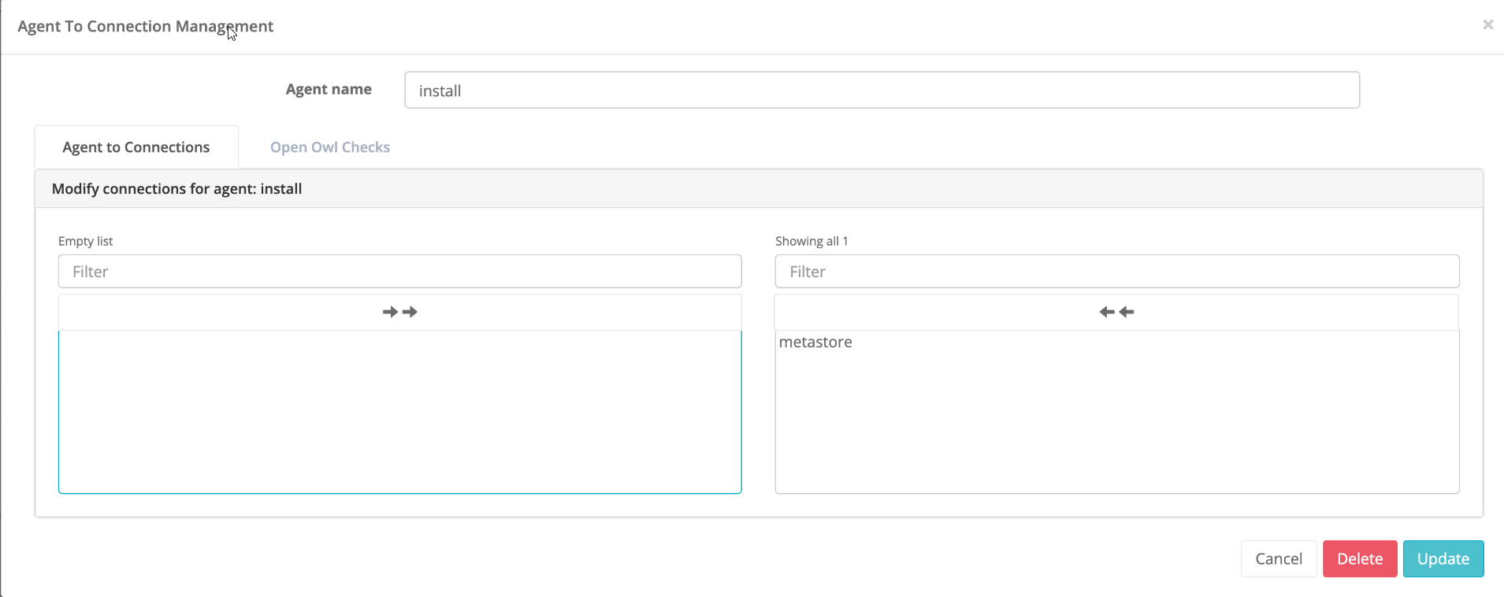
Task: Click the Agent name label
Action: [x=329, y=89]
